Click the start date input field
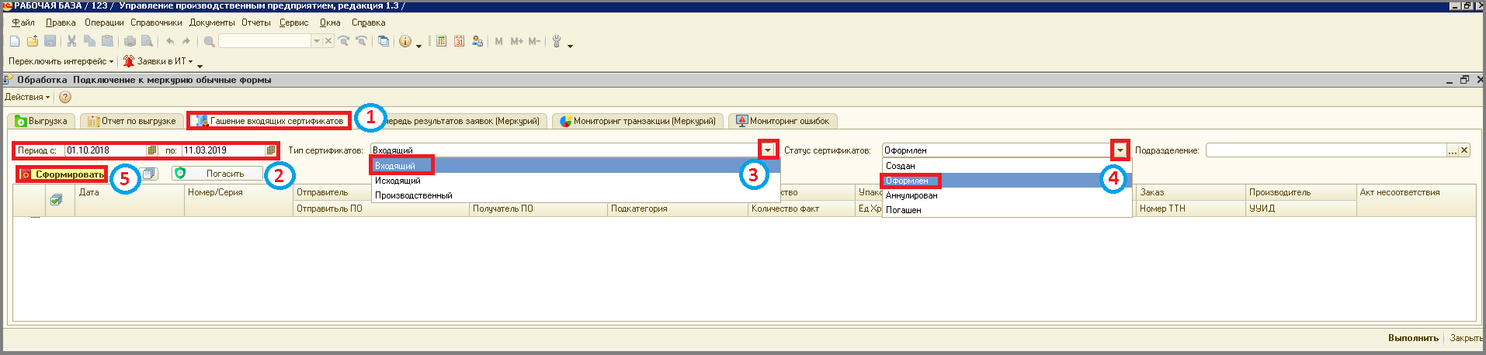1486x355 pixels. point(106,150)
